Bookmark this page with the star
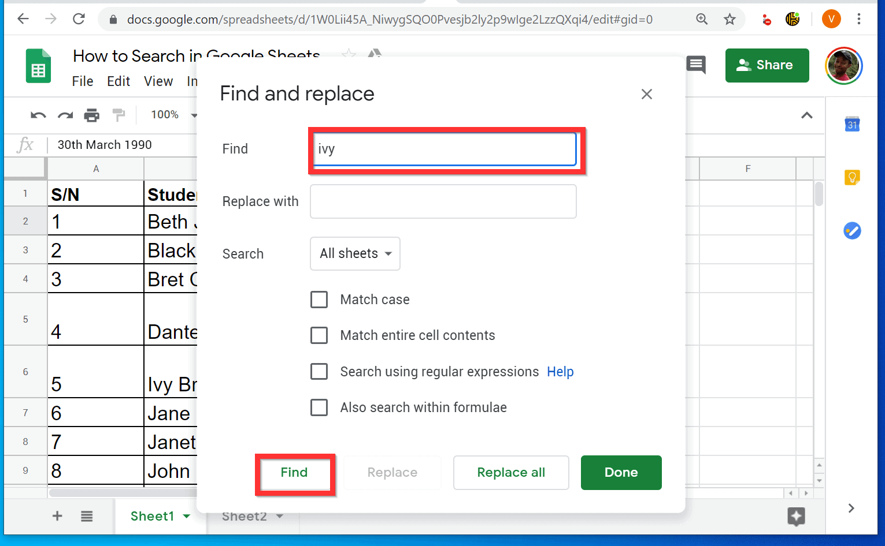 730,19
